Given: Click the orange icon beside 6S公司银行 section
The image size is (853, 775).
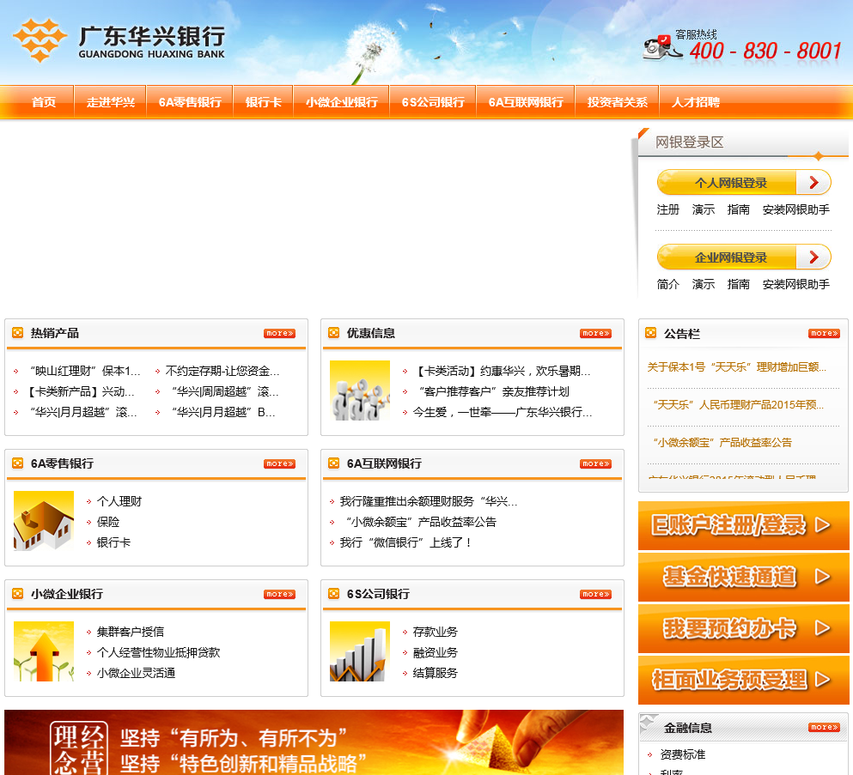Looking at the screenshot, I should click(334, 593).
